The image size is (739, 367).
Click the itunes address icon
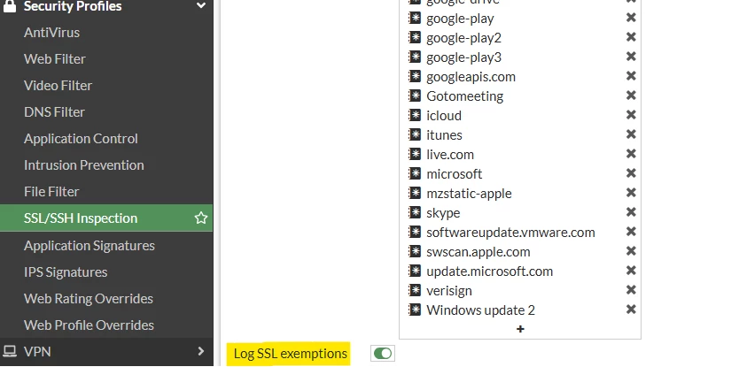click(415, 134)
